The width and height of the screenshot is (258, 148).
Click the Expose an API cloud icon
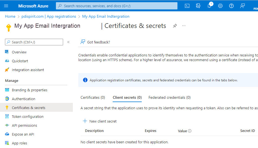(7, 134)
